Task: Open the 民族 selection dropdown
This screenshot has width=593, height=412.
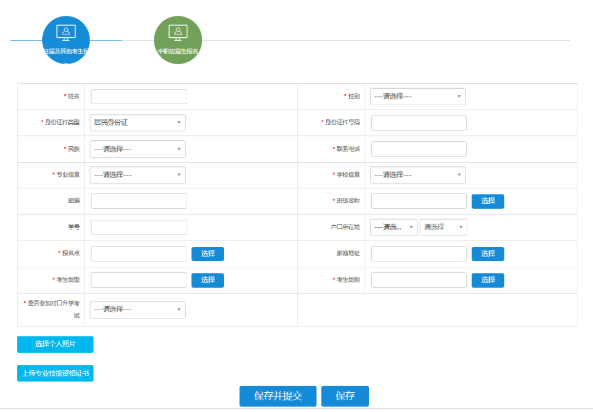Action: 137,149
